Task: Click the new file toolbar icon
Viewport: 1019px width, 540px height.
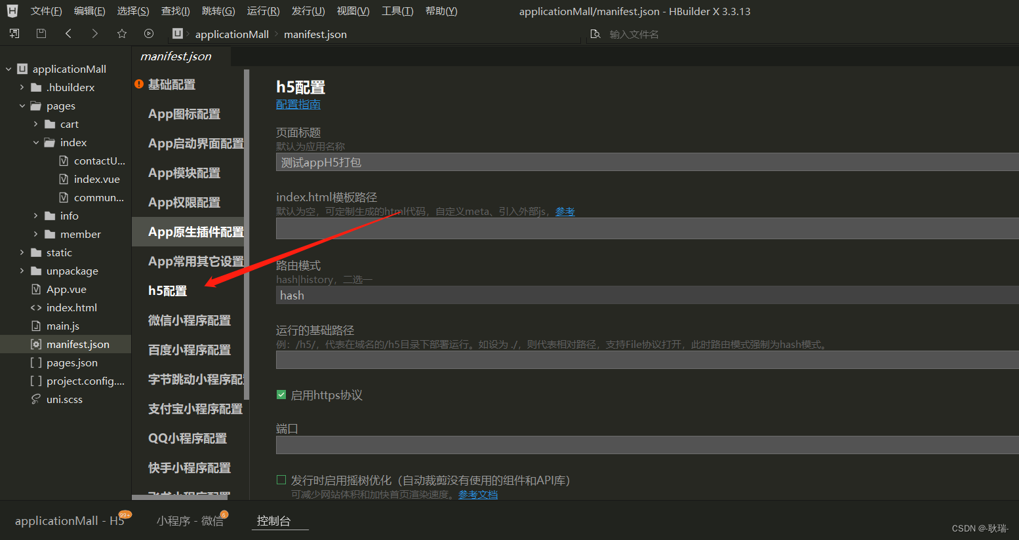Action: tap(14, 33)
